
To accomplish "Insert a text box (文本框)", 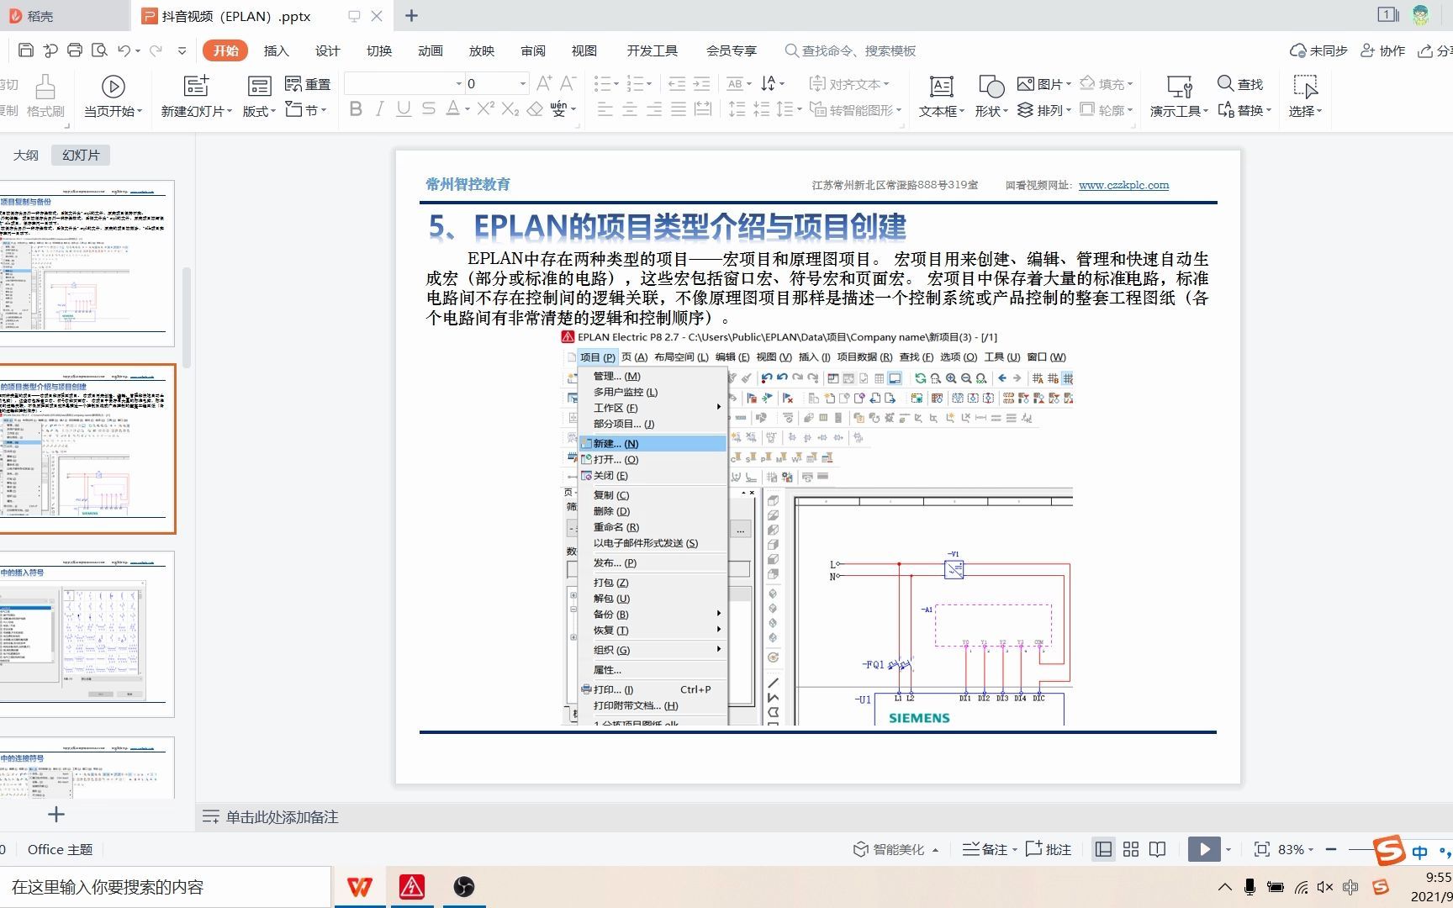I will (941, 97).
